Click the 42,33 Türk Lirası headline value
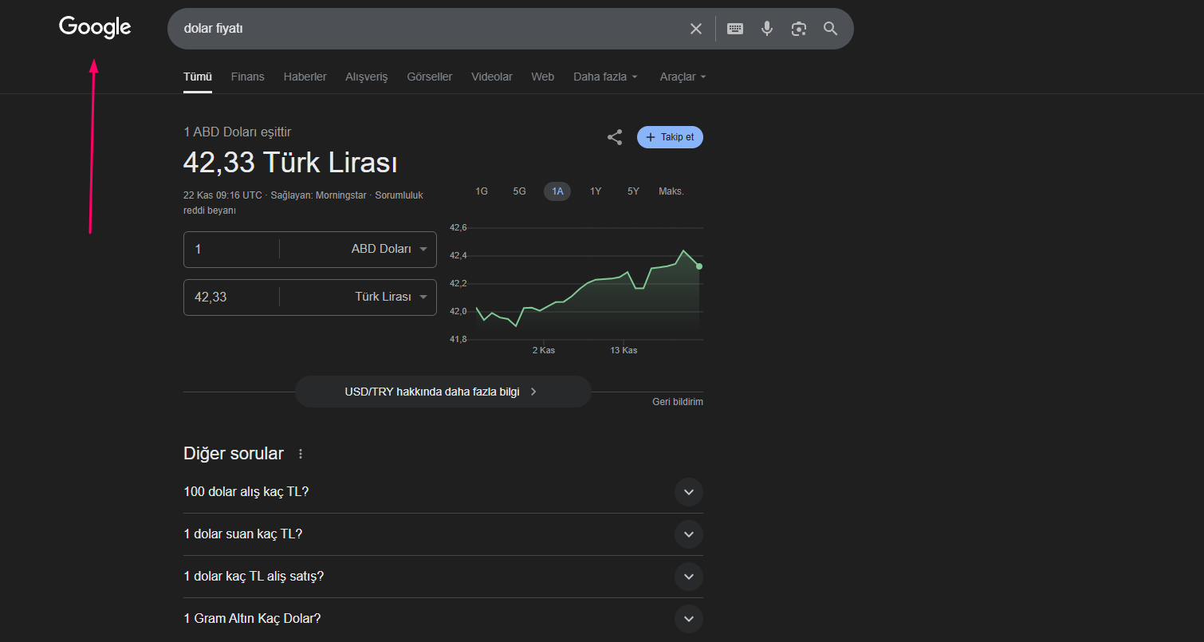The image size is (1204, 642). pyautogui.click(x=290, y=163)
